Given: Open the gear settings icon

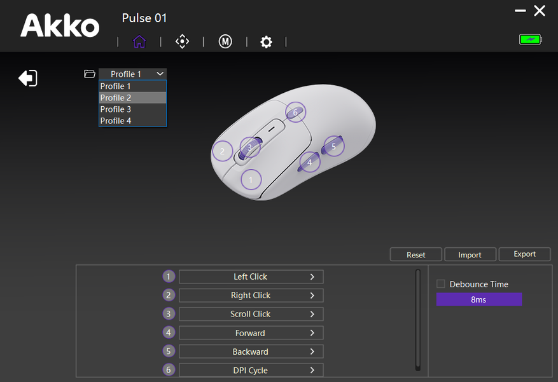Looking at the screenshot, I should tap(266, 42).
